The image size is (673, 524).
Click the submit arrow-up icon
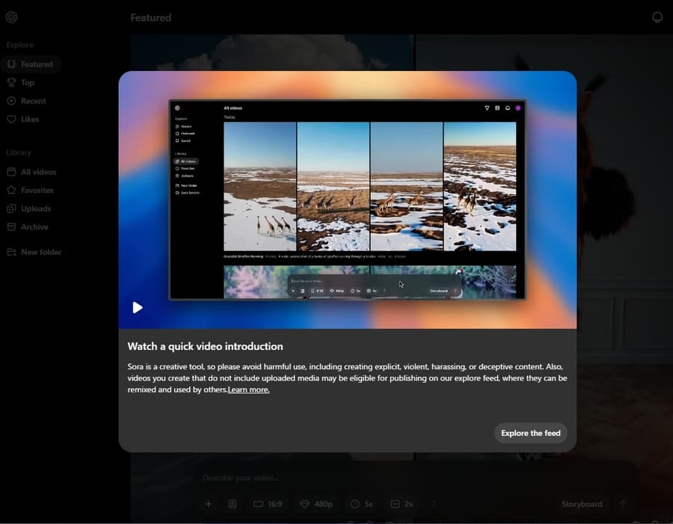623,505
